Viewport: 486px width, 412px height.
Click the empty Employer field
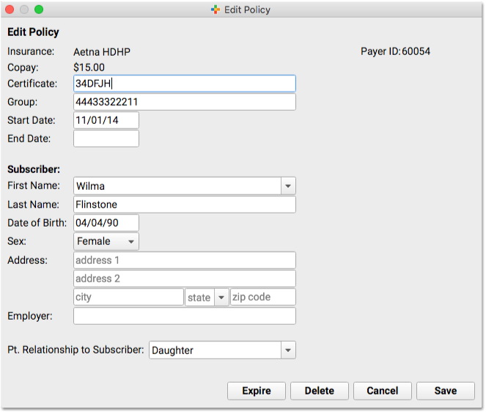[x=185, y=316]
